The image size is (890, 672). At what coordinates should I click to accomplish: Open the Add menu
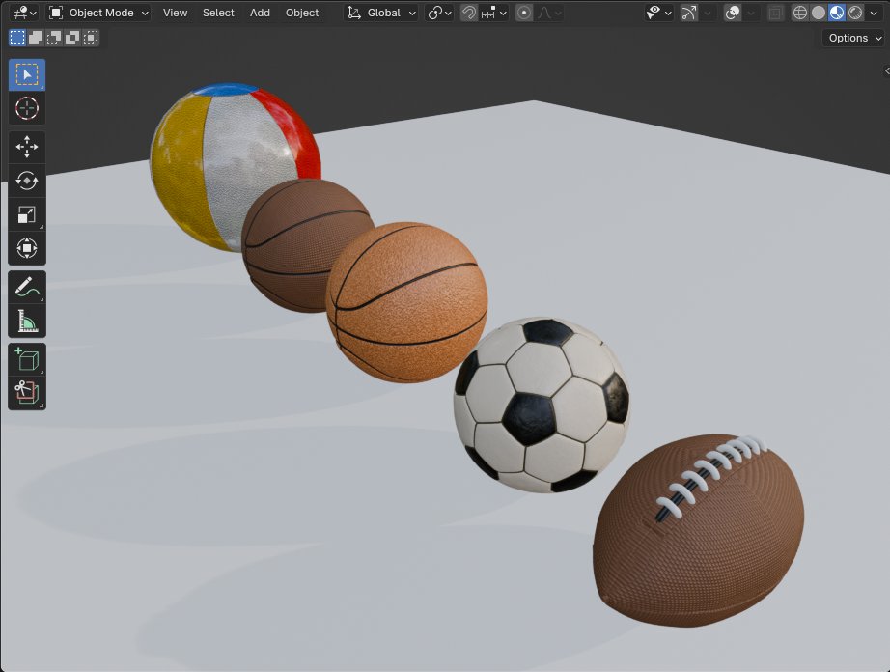coord(260,13)
